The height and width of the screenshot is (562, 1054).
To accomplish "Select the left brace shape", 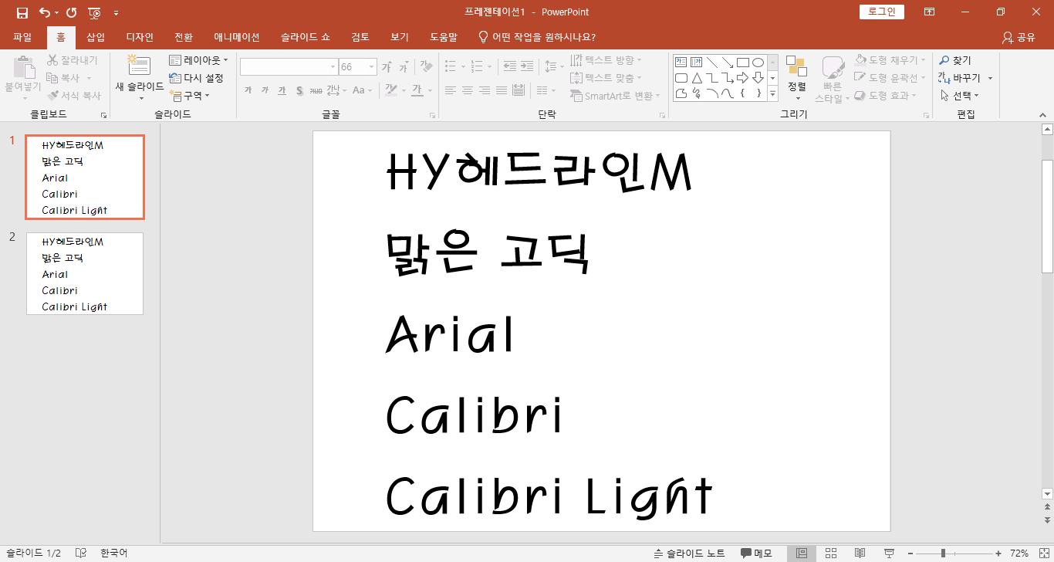I will click(x=742, y=93).
